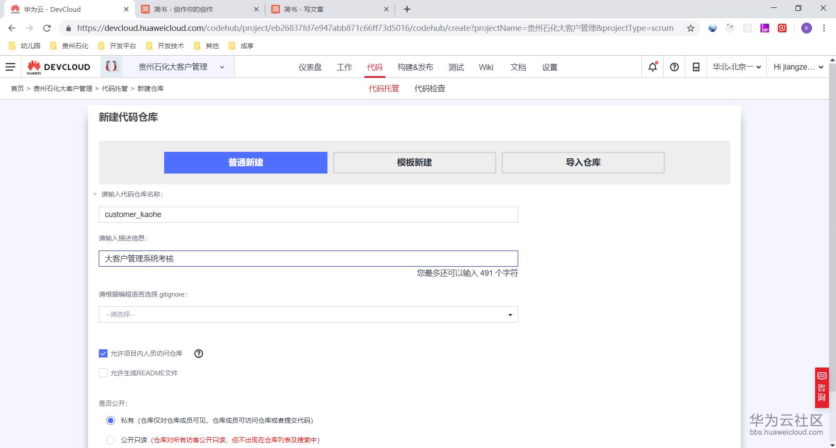Switch to the 代码检查 sub-tab
The height and width of the screenshot is (448, 836).
click(430, 89)
